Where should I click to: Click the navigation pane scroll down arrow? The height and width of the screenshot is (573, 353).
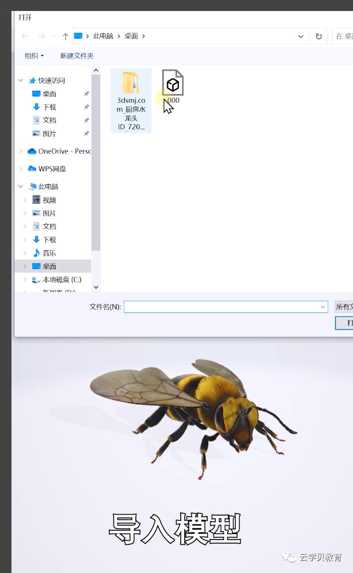[x=96, y=287]
